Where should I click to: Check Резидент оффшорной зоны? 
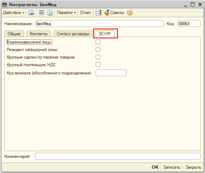click(x=98, y=50)
